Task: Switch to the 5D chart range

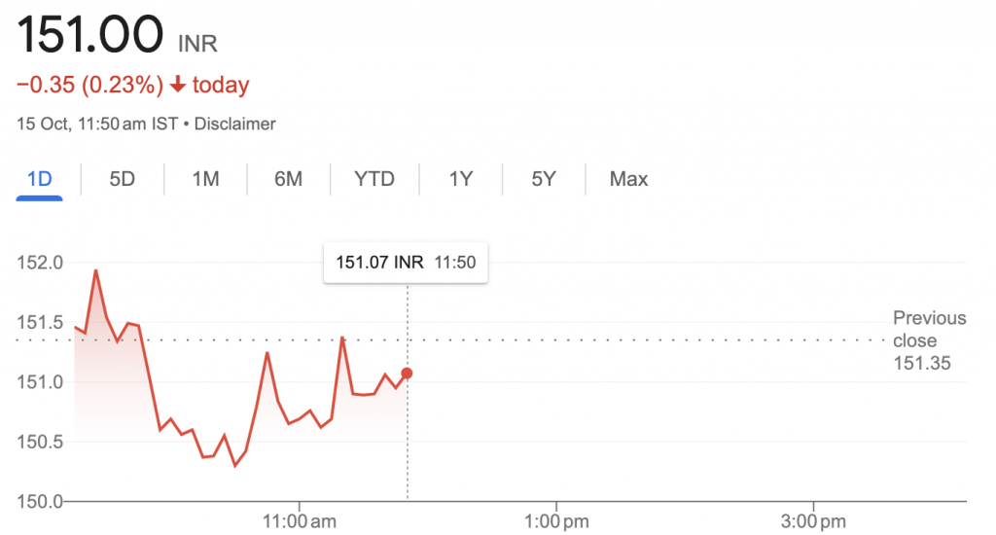Action: tap(122, 179)
